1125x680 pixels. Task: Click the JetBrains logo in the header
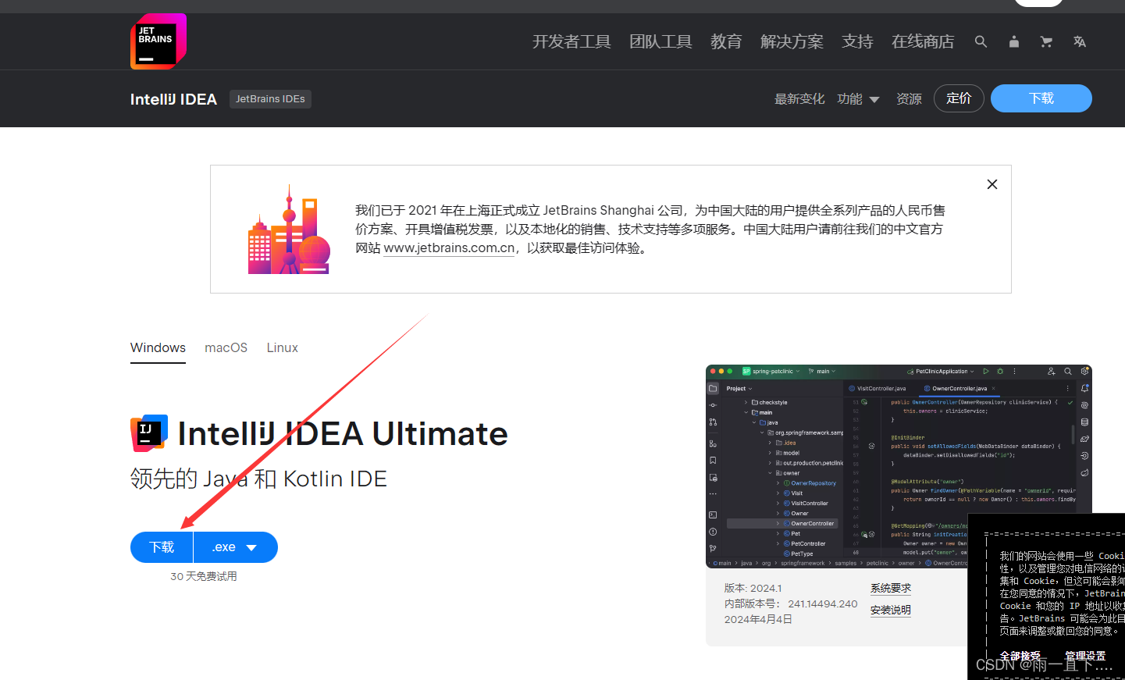pyautogui.click(x=158, y=41)
